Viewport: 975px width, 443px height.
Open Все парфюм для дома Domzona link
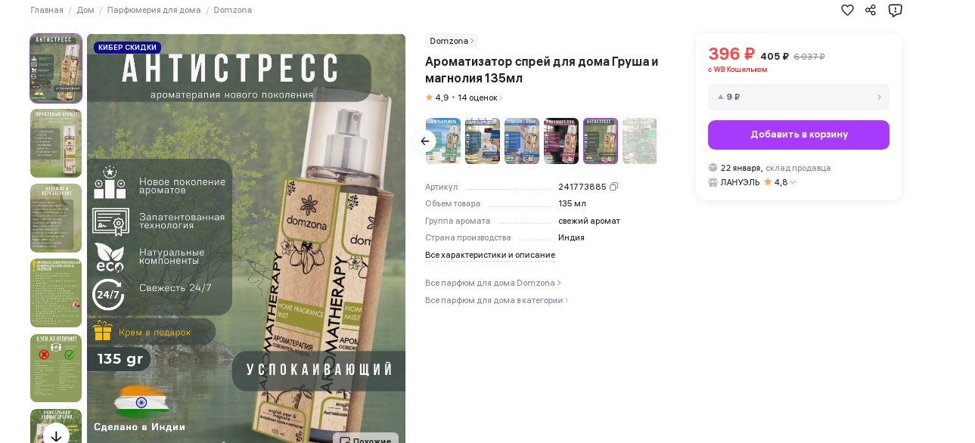pyautogui.click(x=493, y=283)
